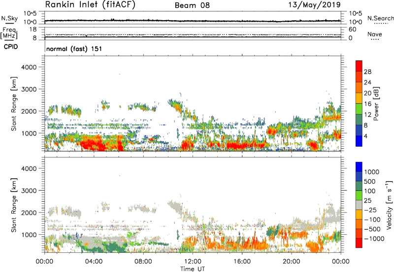Click the "28" label on the power color bar

pyautogui.click(x=367, y=72)
